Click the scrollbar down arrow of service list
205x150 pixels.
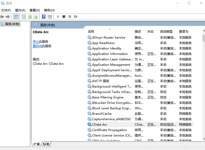point(204,139)
